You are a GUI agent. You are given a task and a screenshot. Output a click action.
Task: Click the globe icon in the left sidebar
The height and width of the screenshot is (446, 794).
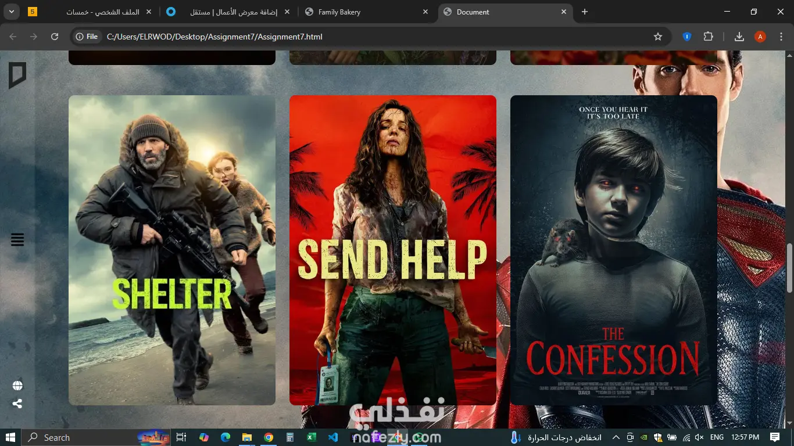pyautogui.click(x=17, y=386)
